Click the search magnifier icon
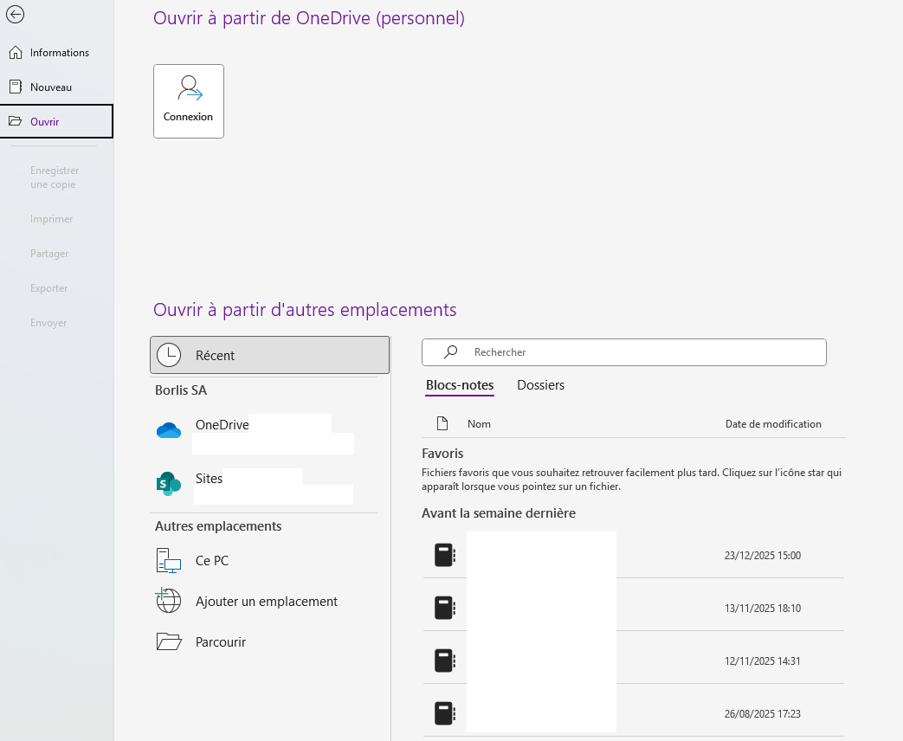 pyautogui.click(x=450, y=351)
